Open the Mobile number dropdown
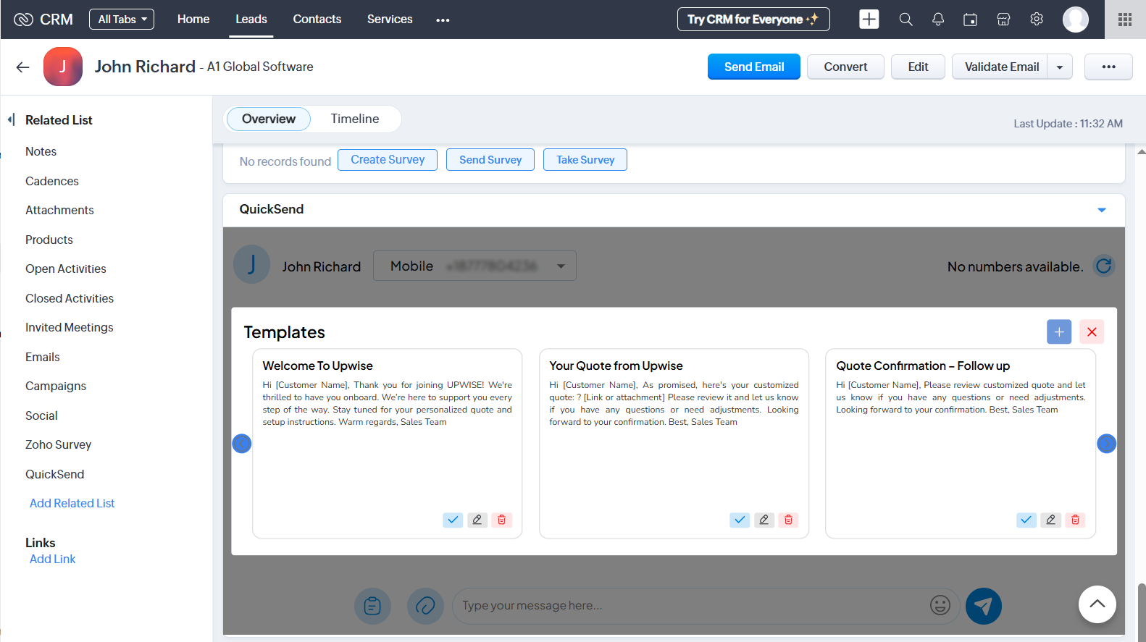The width and height of the screenshot is (1146, 642). point(474,266)
